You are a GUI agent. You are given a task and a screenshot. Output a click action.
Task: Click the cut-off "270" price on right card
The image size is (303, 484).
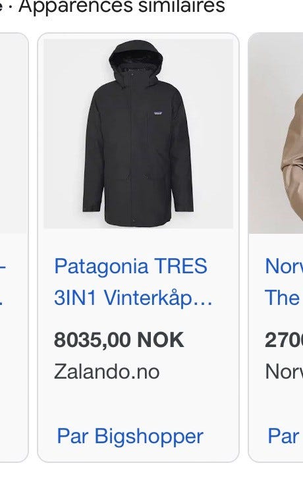[284, 340]
